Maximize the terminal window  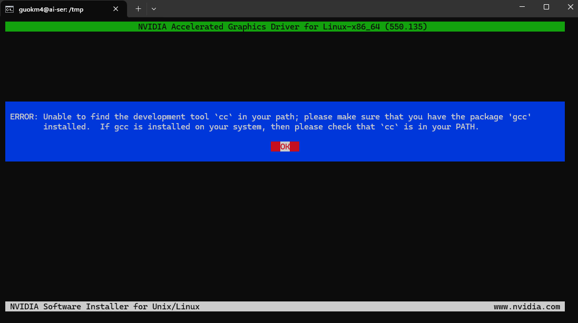[546, 7]
